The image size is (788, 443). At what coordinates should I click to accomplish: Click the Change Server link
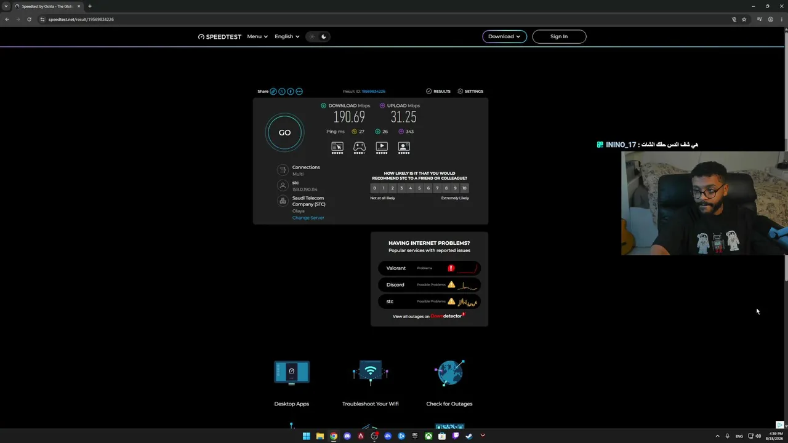[308, 218]
